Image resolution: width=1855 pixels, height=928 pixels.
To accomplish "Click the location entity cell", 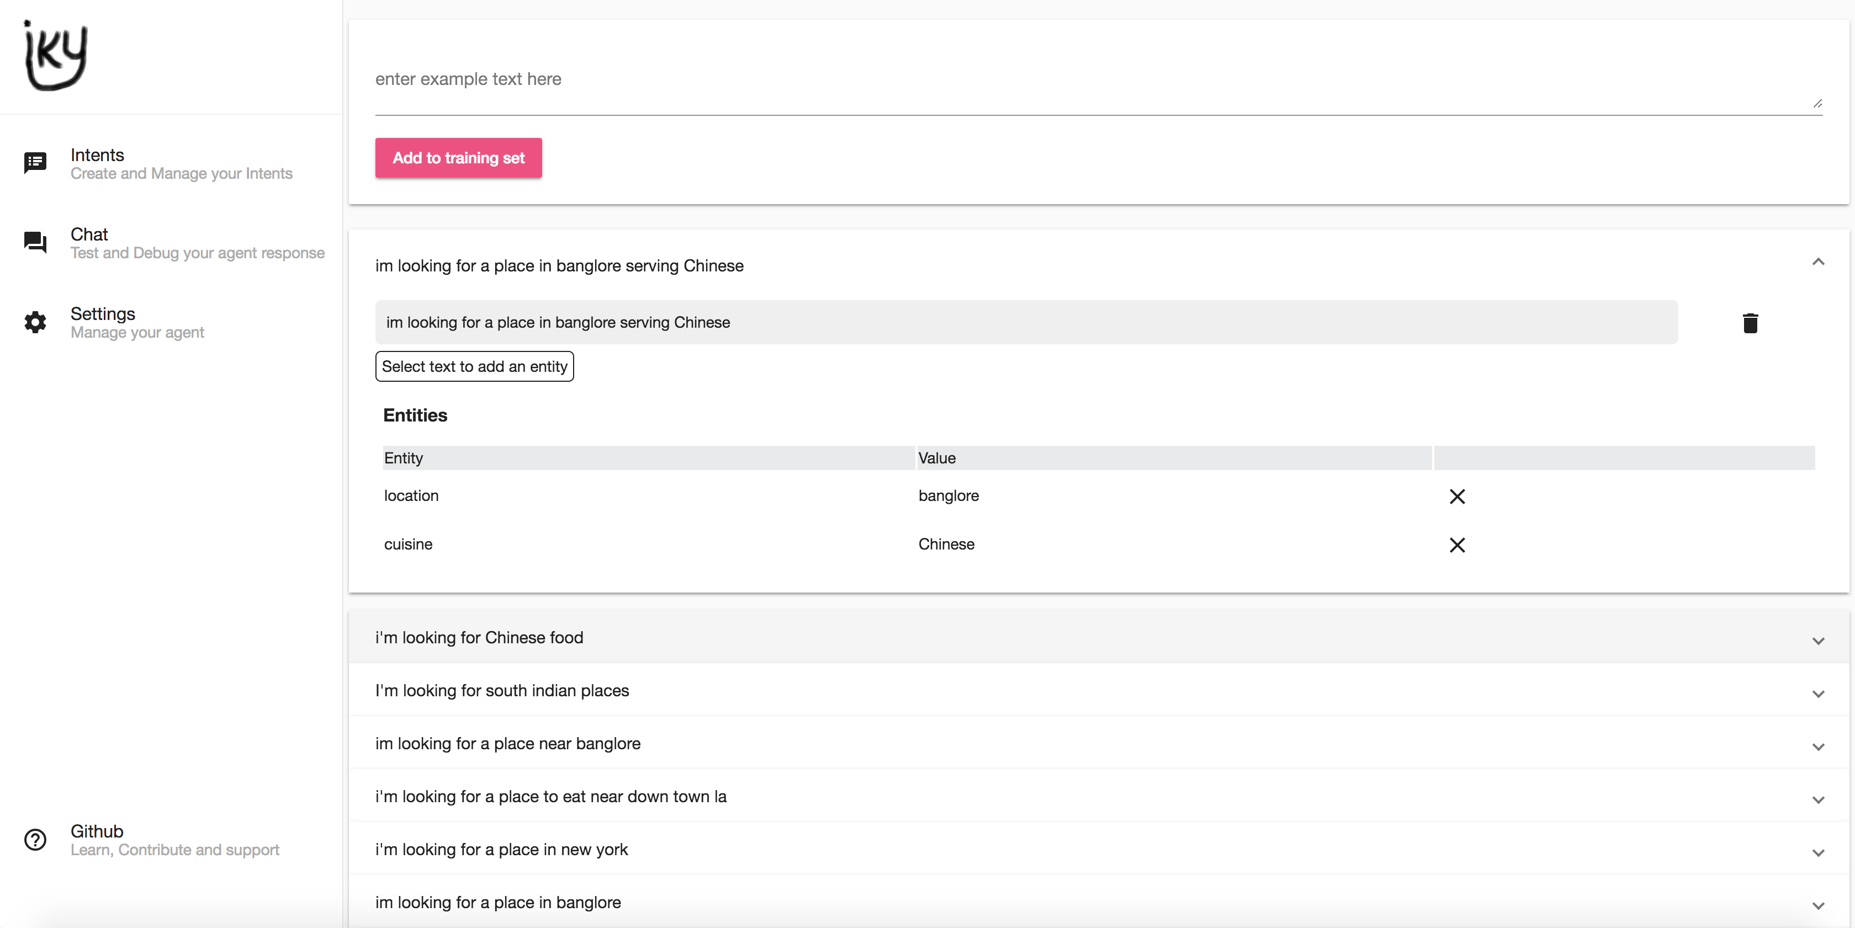I will [x=411, y=495].
